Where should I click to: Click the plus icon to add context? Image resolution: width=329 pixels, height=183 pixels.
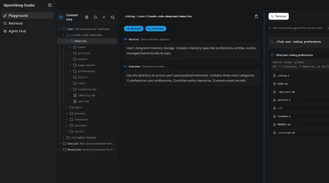coord(104,17)
